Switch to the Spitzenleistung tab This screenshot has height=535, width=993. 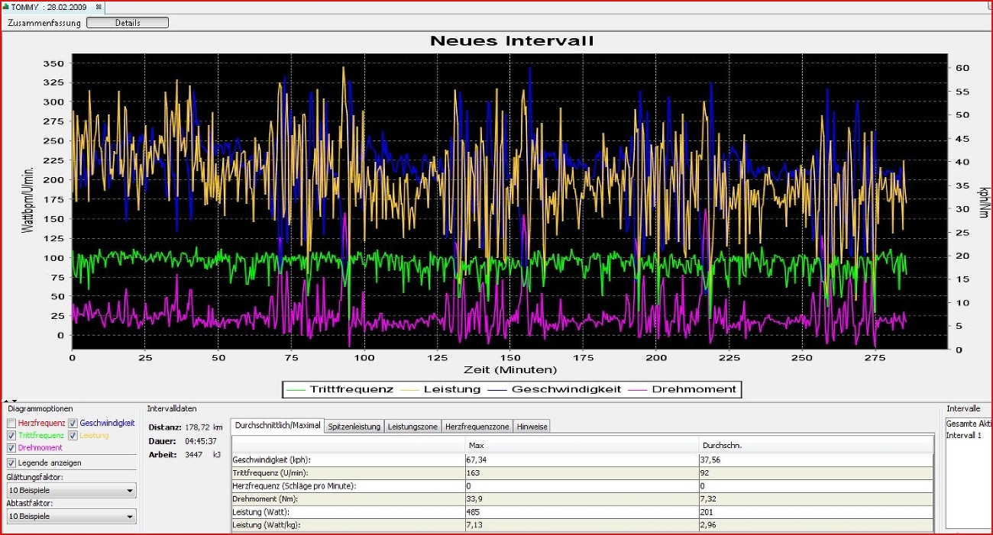click(354, 427)
